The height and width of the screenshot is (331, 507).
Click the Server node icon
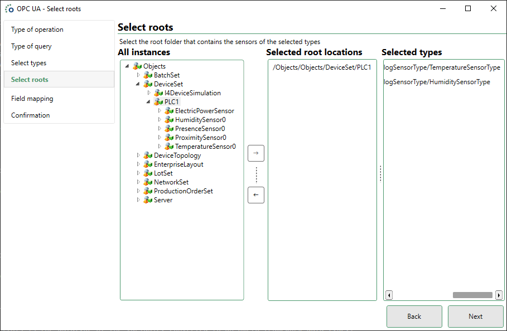pyautogui.click(x=148, y=200)
